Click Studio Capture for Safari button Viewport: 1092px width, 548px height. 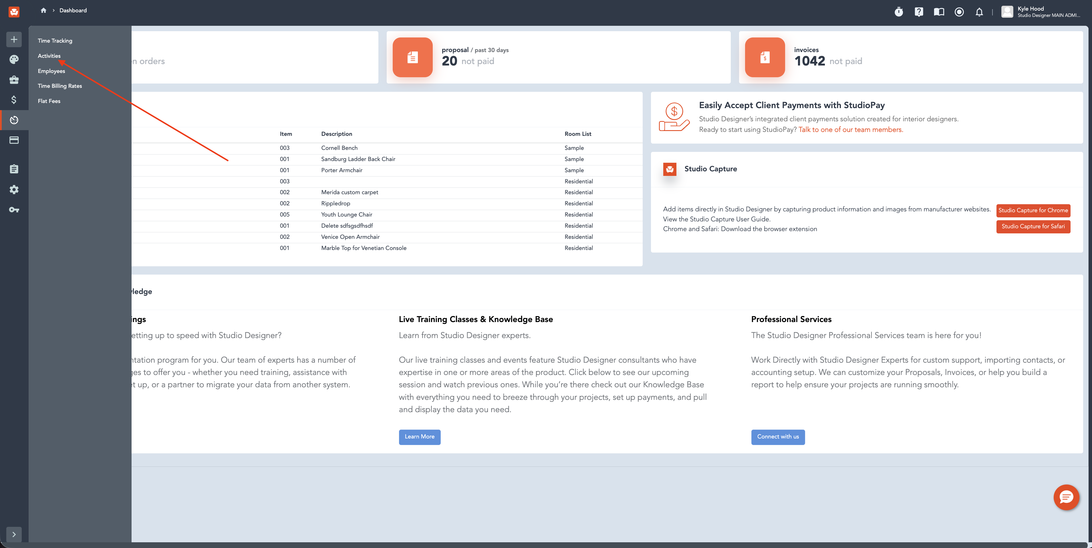point(1033,226)
